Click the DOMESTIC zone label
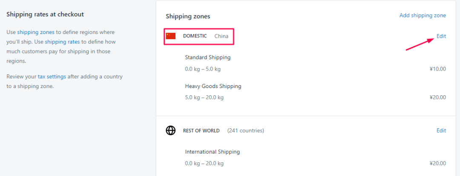The image size is (460, 176). 195,36
